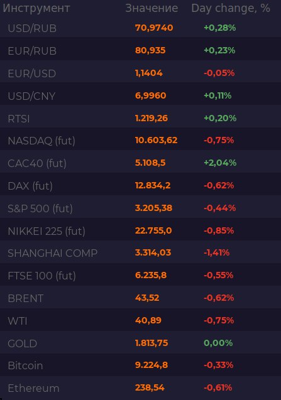Screen dimensions: 281x400
Task: Select the USD/CNY row label
Action: 31,96
